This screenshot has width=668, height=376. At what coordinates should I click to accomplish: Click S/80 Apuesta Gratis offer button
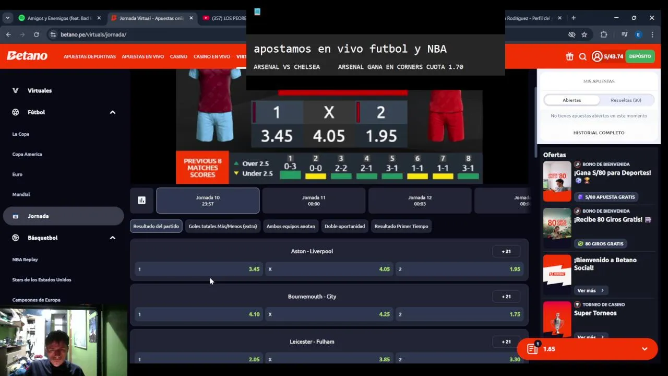pos(606,197)
